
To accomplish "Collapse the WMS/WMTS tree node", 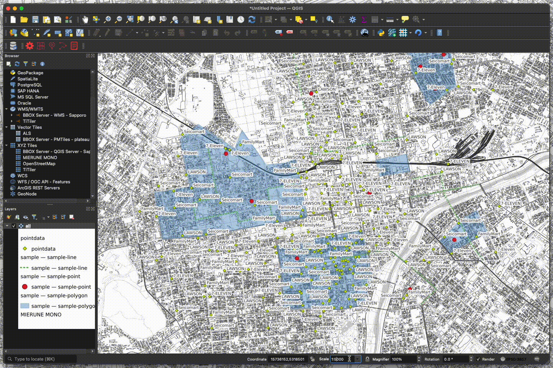I will (x=7, y=109).
